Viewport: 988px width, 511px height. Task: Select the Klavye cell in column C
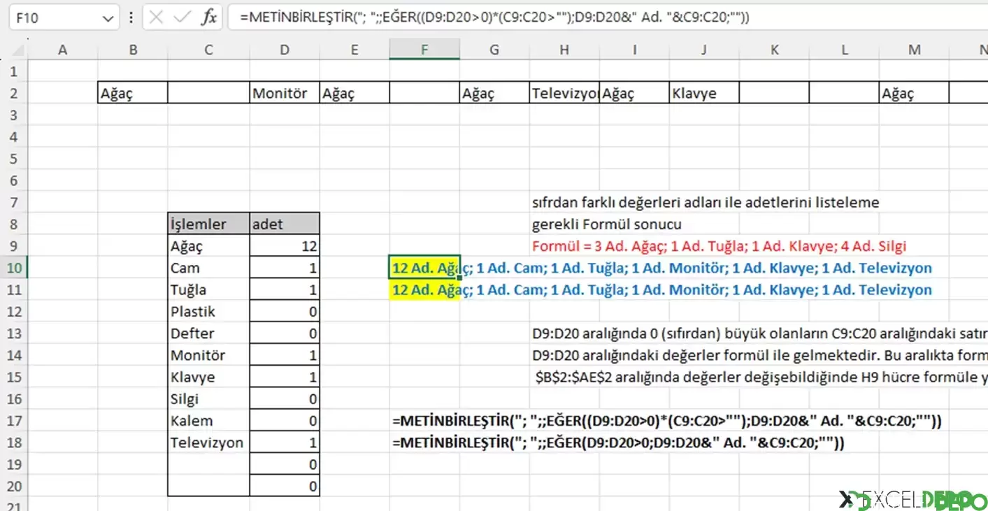208,377
